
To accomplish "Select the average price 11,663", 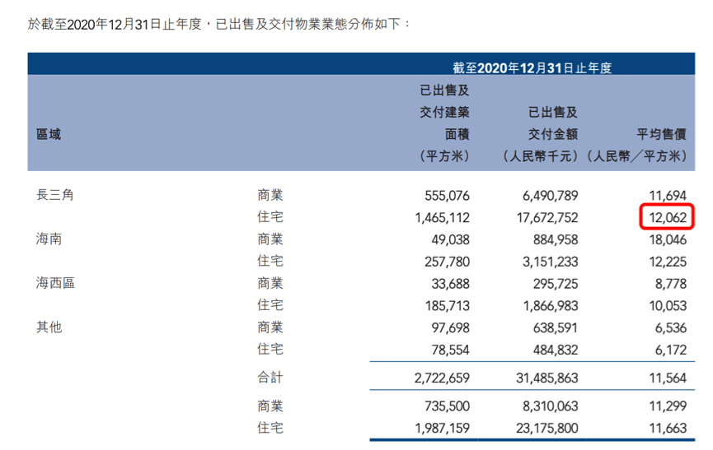I will click(x=668, y=429).
